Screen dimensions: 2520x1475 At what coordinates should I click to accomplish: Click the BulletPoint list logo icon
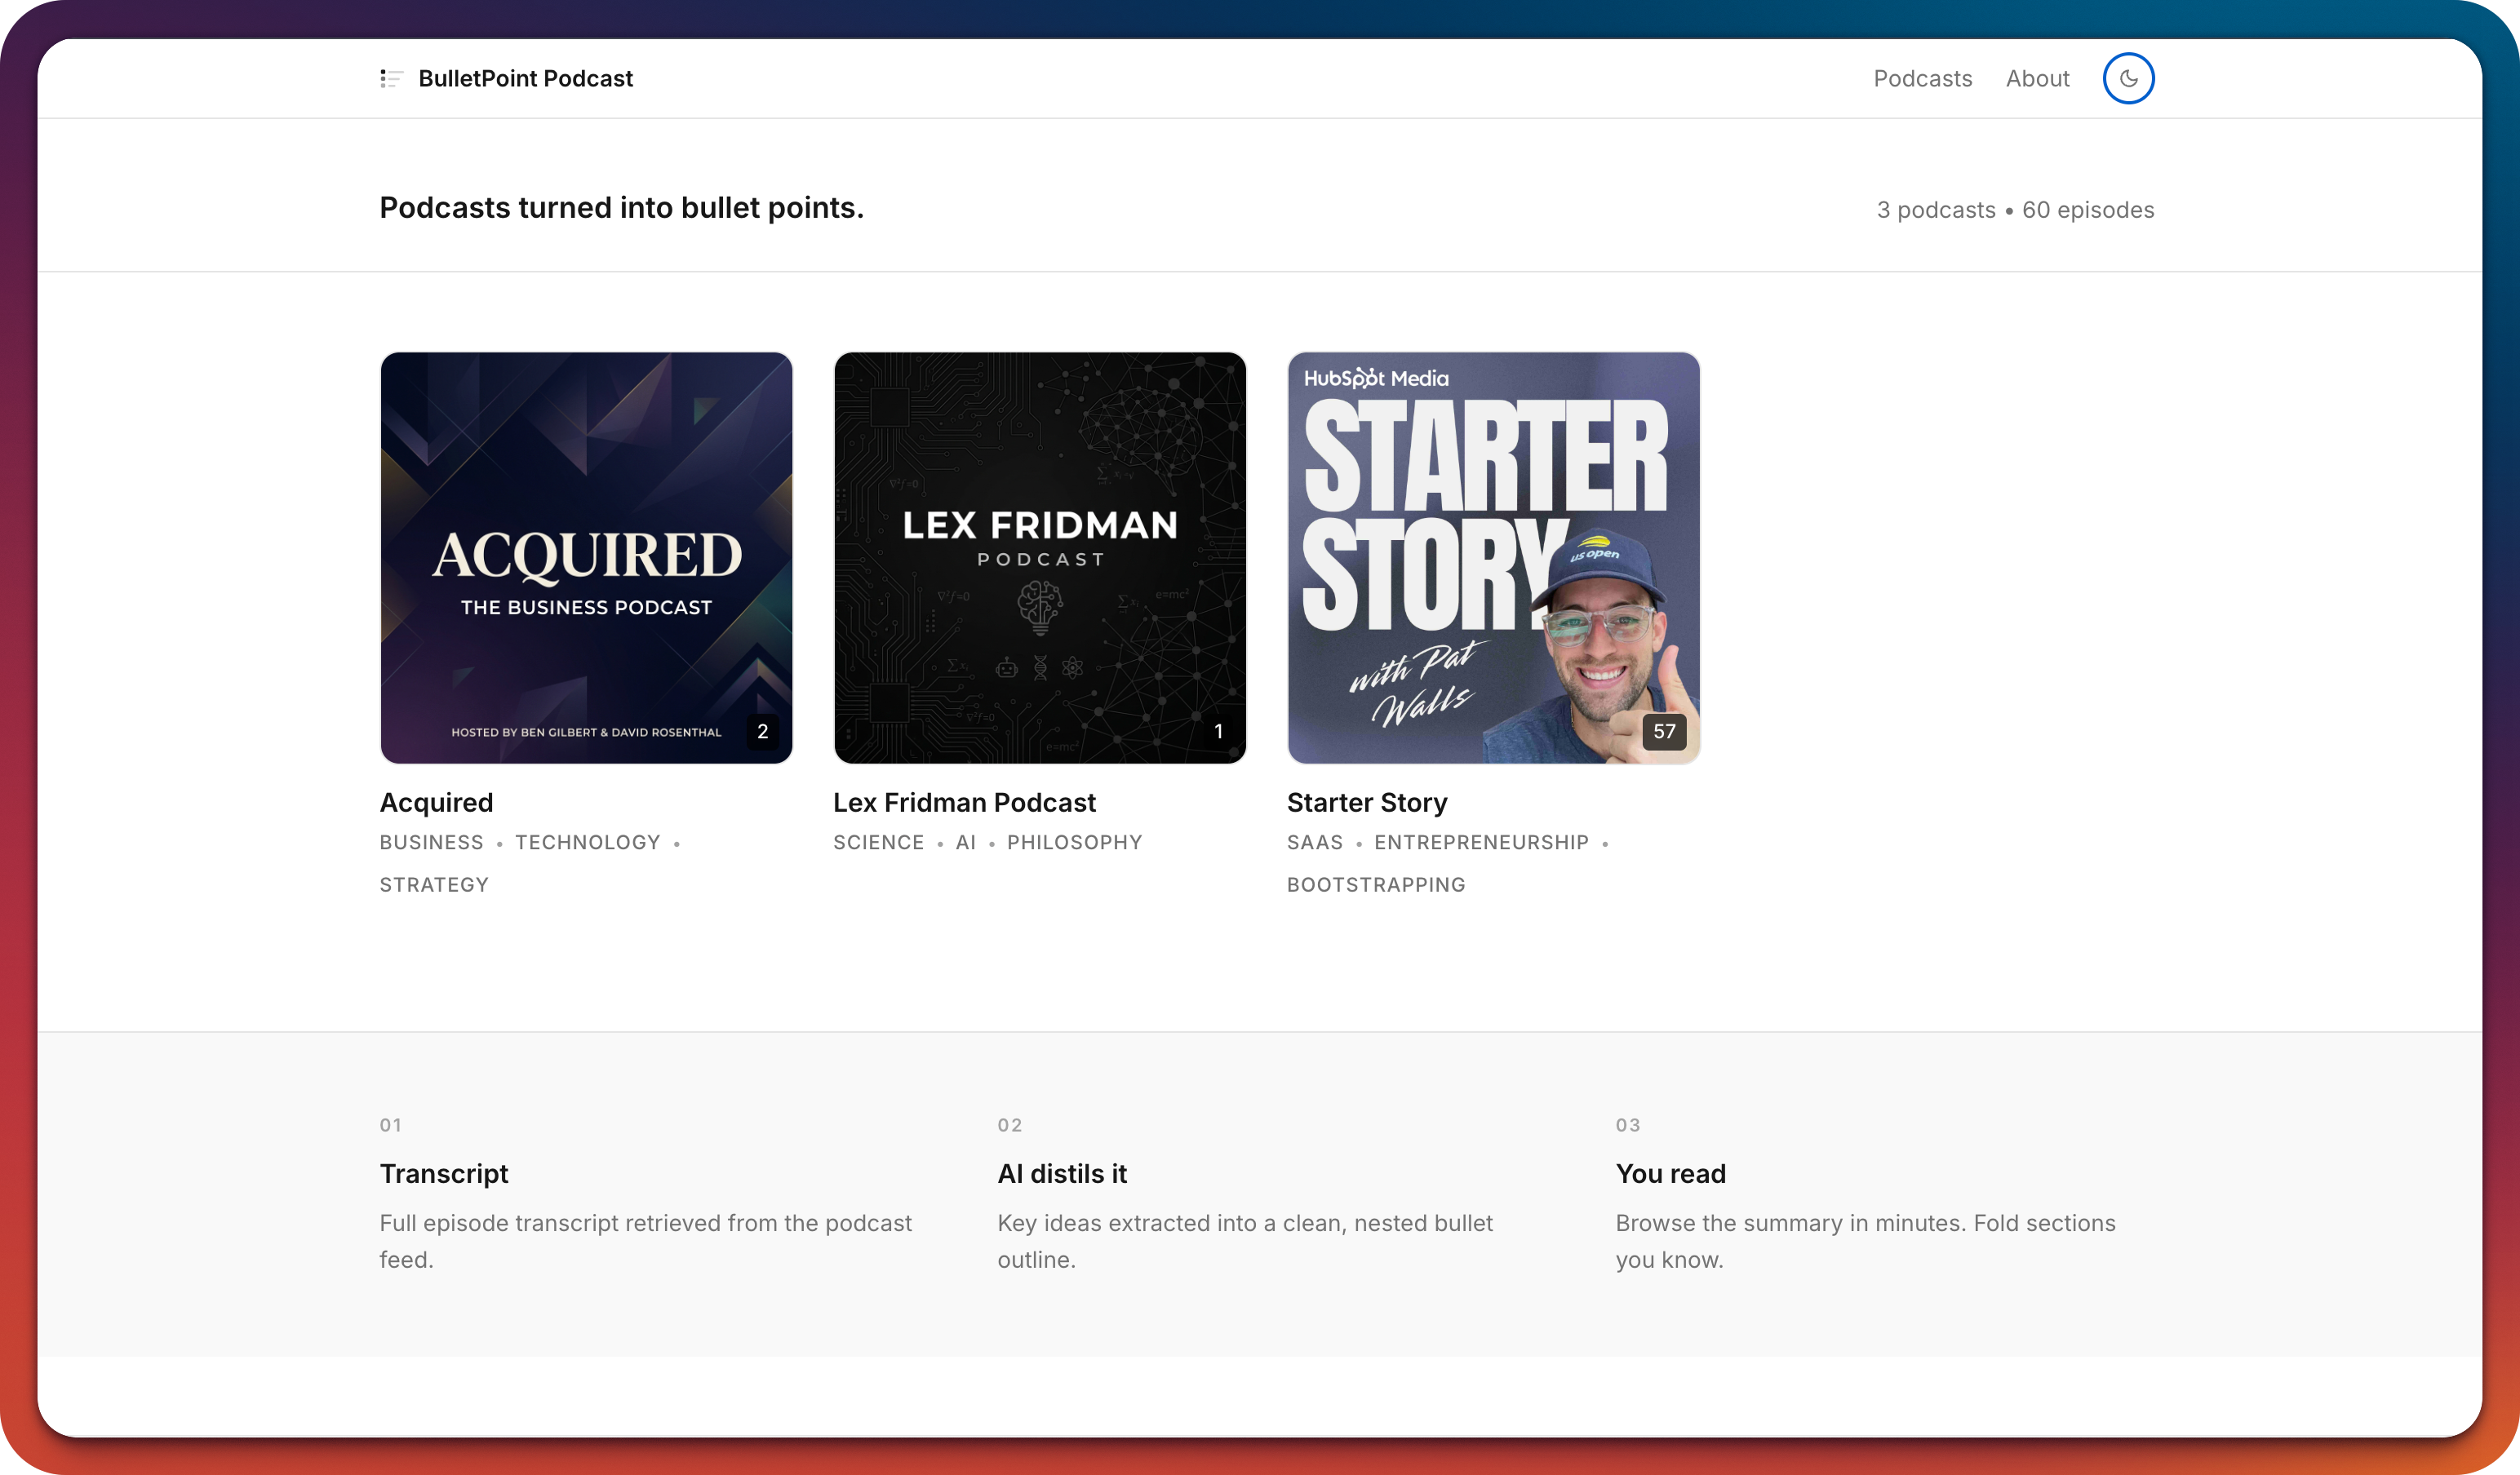[391, 78]
